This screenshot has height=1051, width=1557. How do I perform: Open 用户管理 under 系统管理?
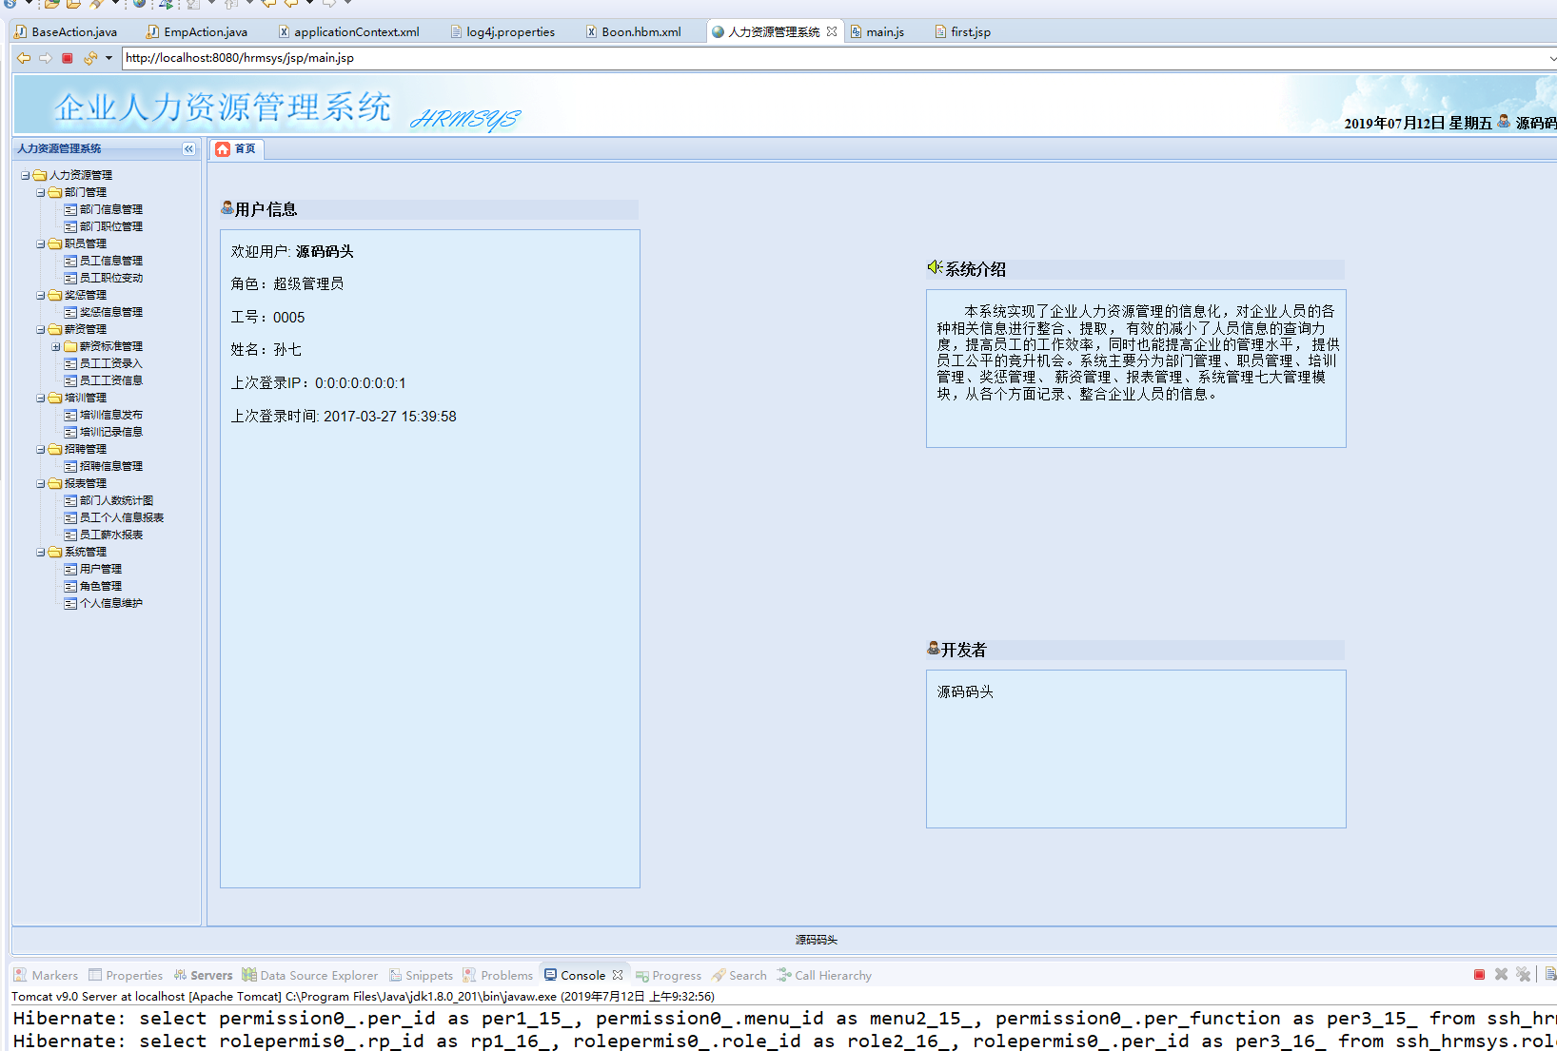[100, 569]
